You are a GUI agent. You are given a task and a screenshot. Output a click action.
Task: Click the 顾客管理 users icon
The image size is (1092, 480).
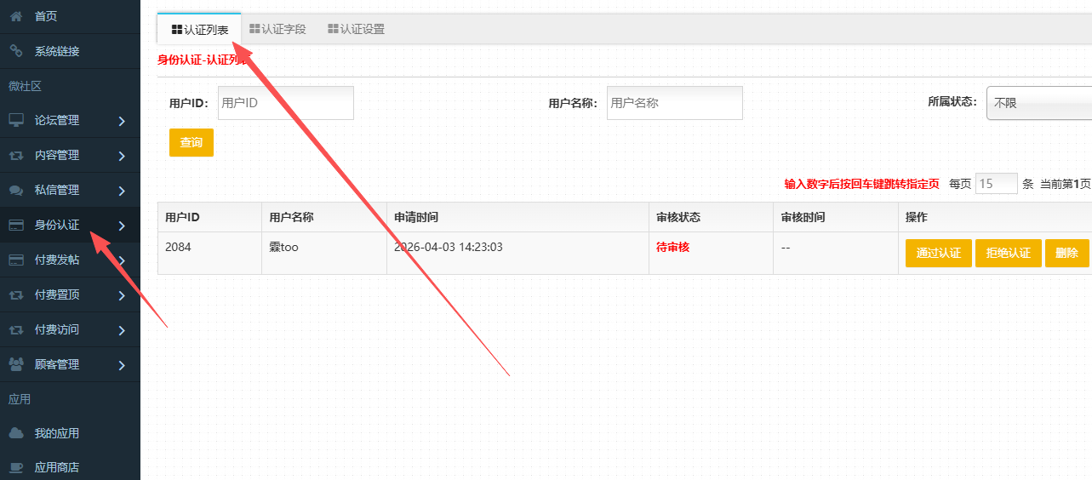pos(15,364)
